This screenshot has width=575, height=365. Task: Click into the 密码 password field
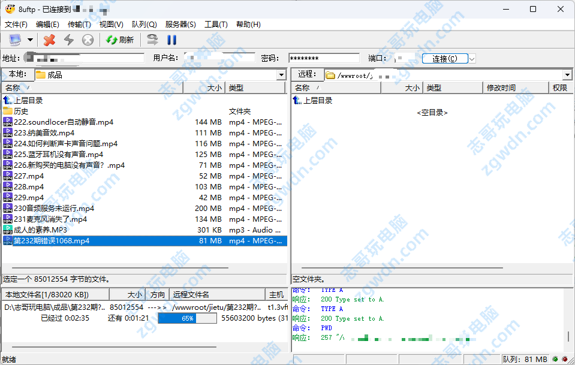[324, 58]
